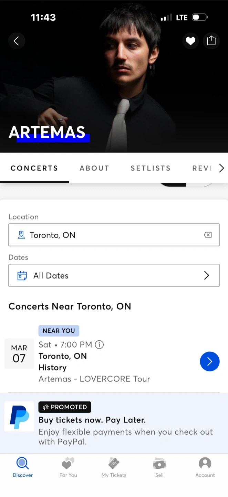Tap the share icon
Screen dimensions: 228x497
coord(211,41)
